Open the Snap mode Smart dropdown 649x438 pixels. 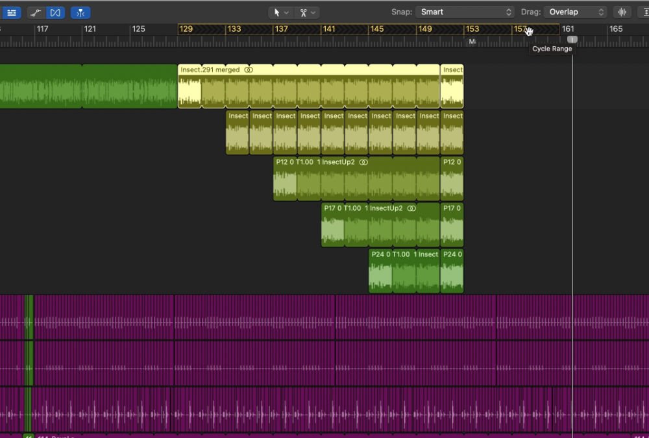464,12
